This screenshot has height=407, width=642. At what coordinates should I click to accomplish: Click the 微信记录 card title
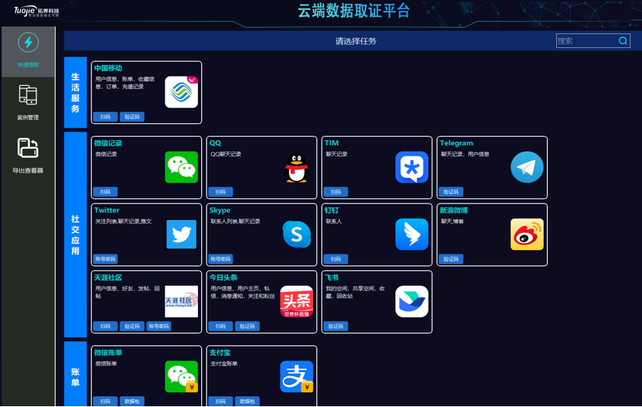[x=108, y=143]
